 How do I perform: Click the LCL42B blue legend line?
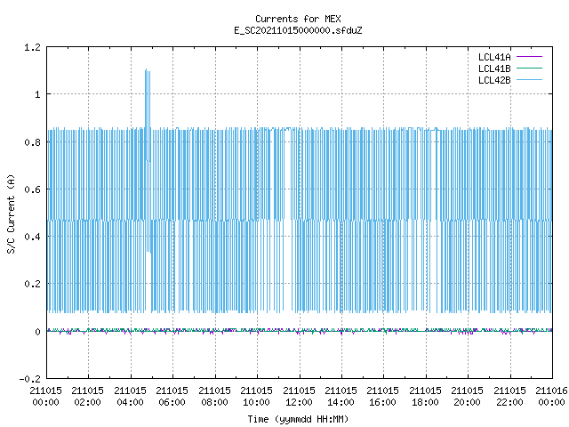[529, 80]
